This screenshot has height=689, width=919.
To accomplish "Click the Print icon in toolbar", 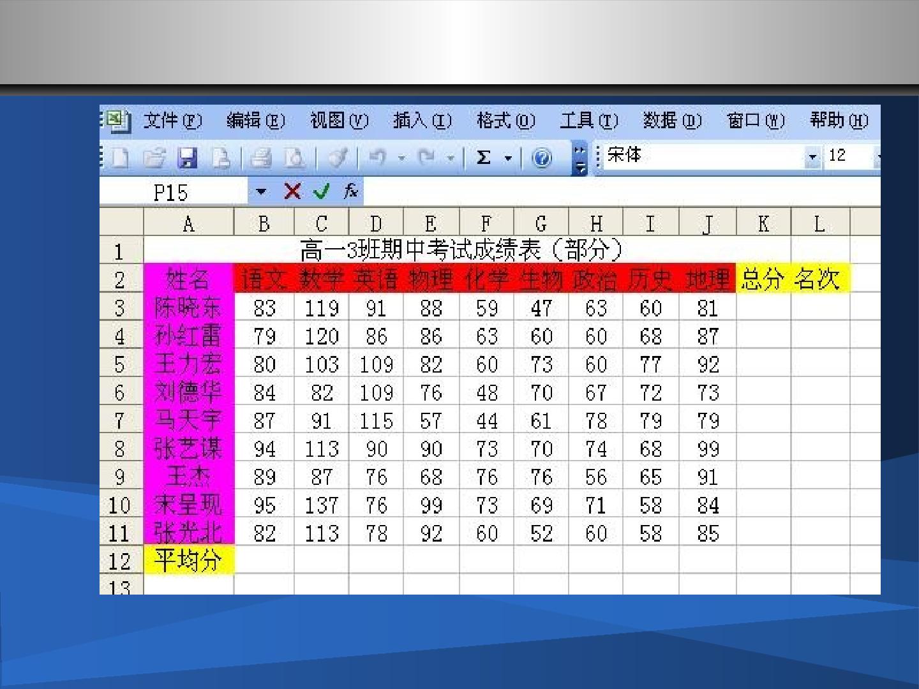I will [260, 158].
